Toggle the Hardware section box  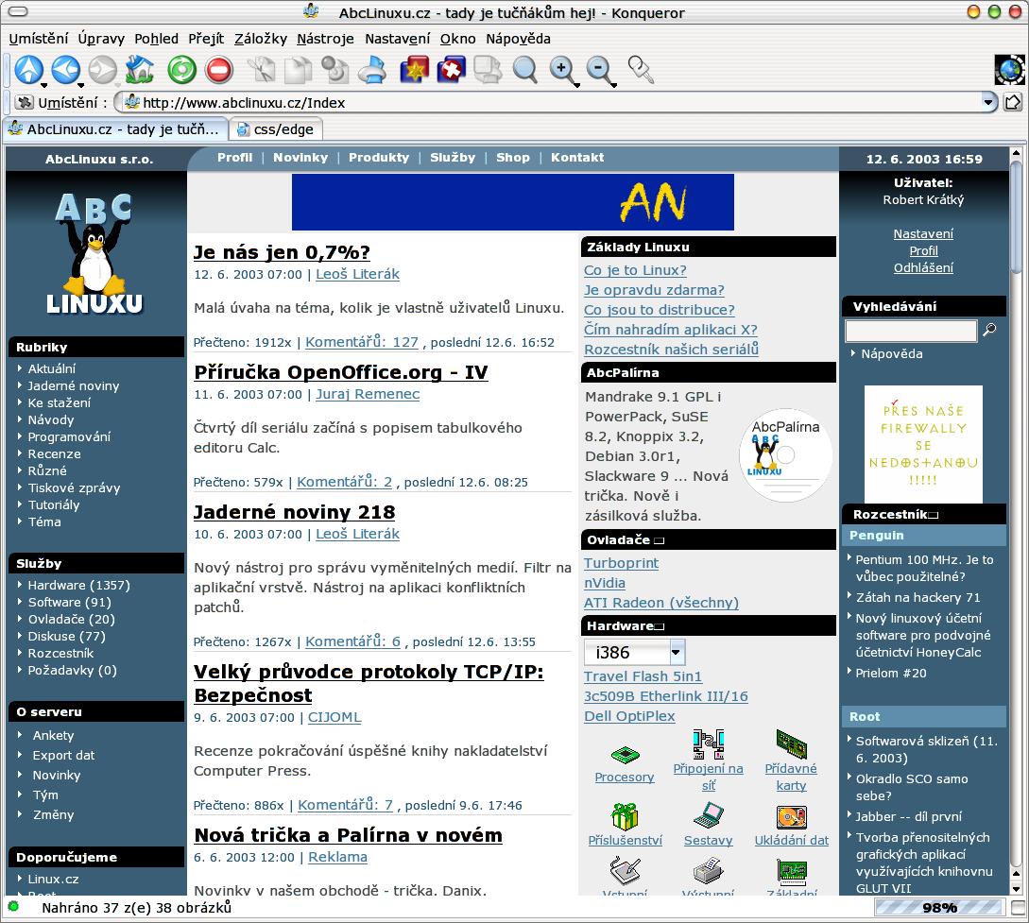click(x=660, y=626)
